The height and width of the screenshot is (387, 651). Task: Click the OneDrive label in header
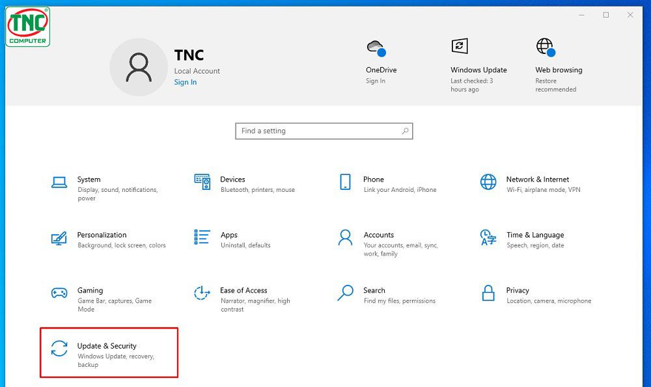click(381, 70)
